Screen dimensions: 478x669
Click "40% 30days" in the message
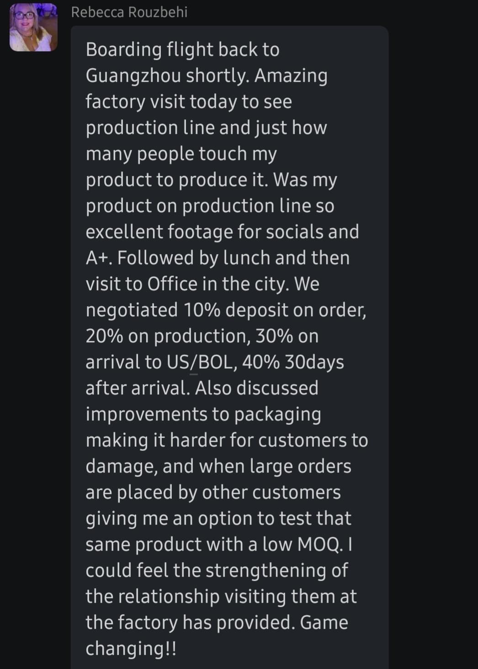pyautogui.click(x=293, y=362)
